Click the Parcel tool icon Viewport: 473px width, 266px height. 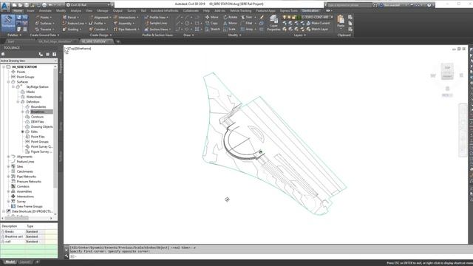64,18
